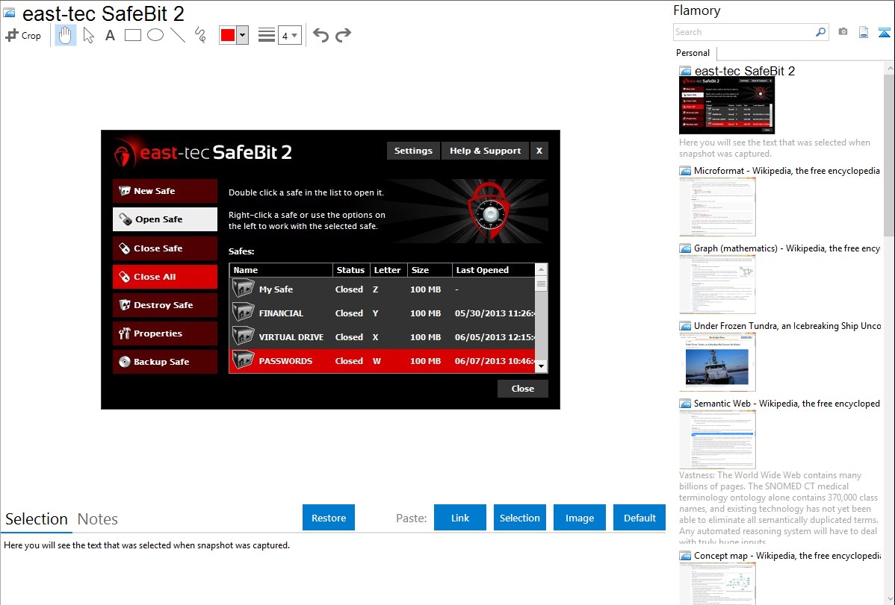Switch to the Personal tab
The image size is (895, 605).
tap(693, 52)
